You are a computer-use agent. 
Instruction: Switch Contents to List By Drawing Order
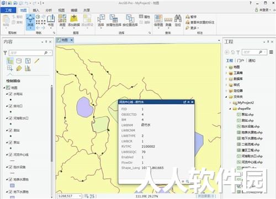coord(10,61)
